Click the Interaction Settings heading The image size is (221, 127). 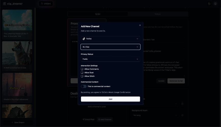(89, 66)
